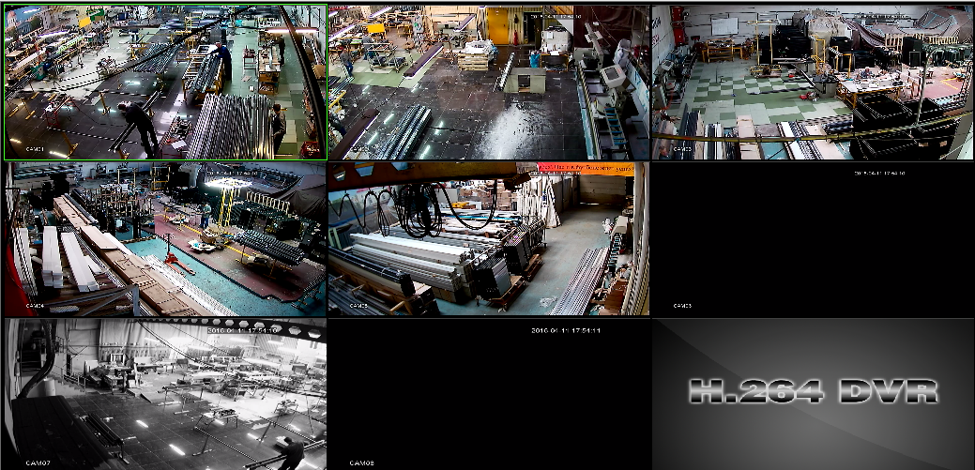Image resolution: width=975 pixels, height=470 pixels.
Task: Select the blank CAM08 camera tile
Action: pos(488,394)
